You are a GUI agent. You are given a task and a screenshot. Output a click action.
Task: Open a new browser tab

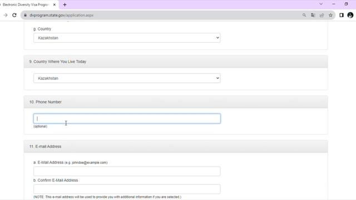click(x=65, y=4)
